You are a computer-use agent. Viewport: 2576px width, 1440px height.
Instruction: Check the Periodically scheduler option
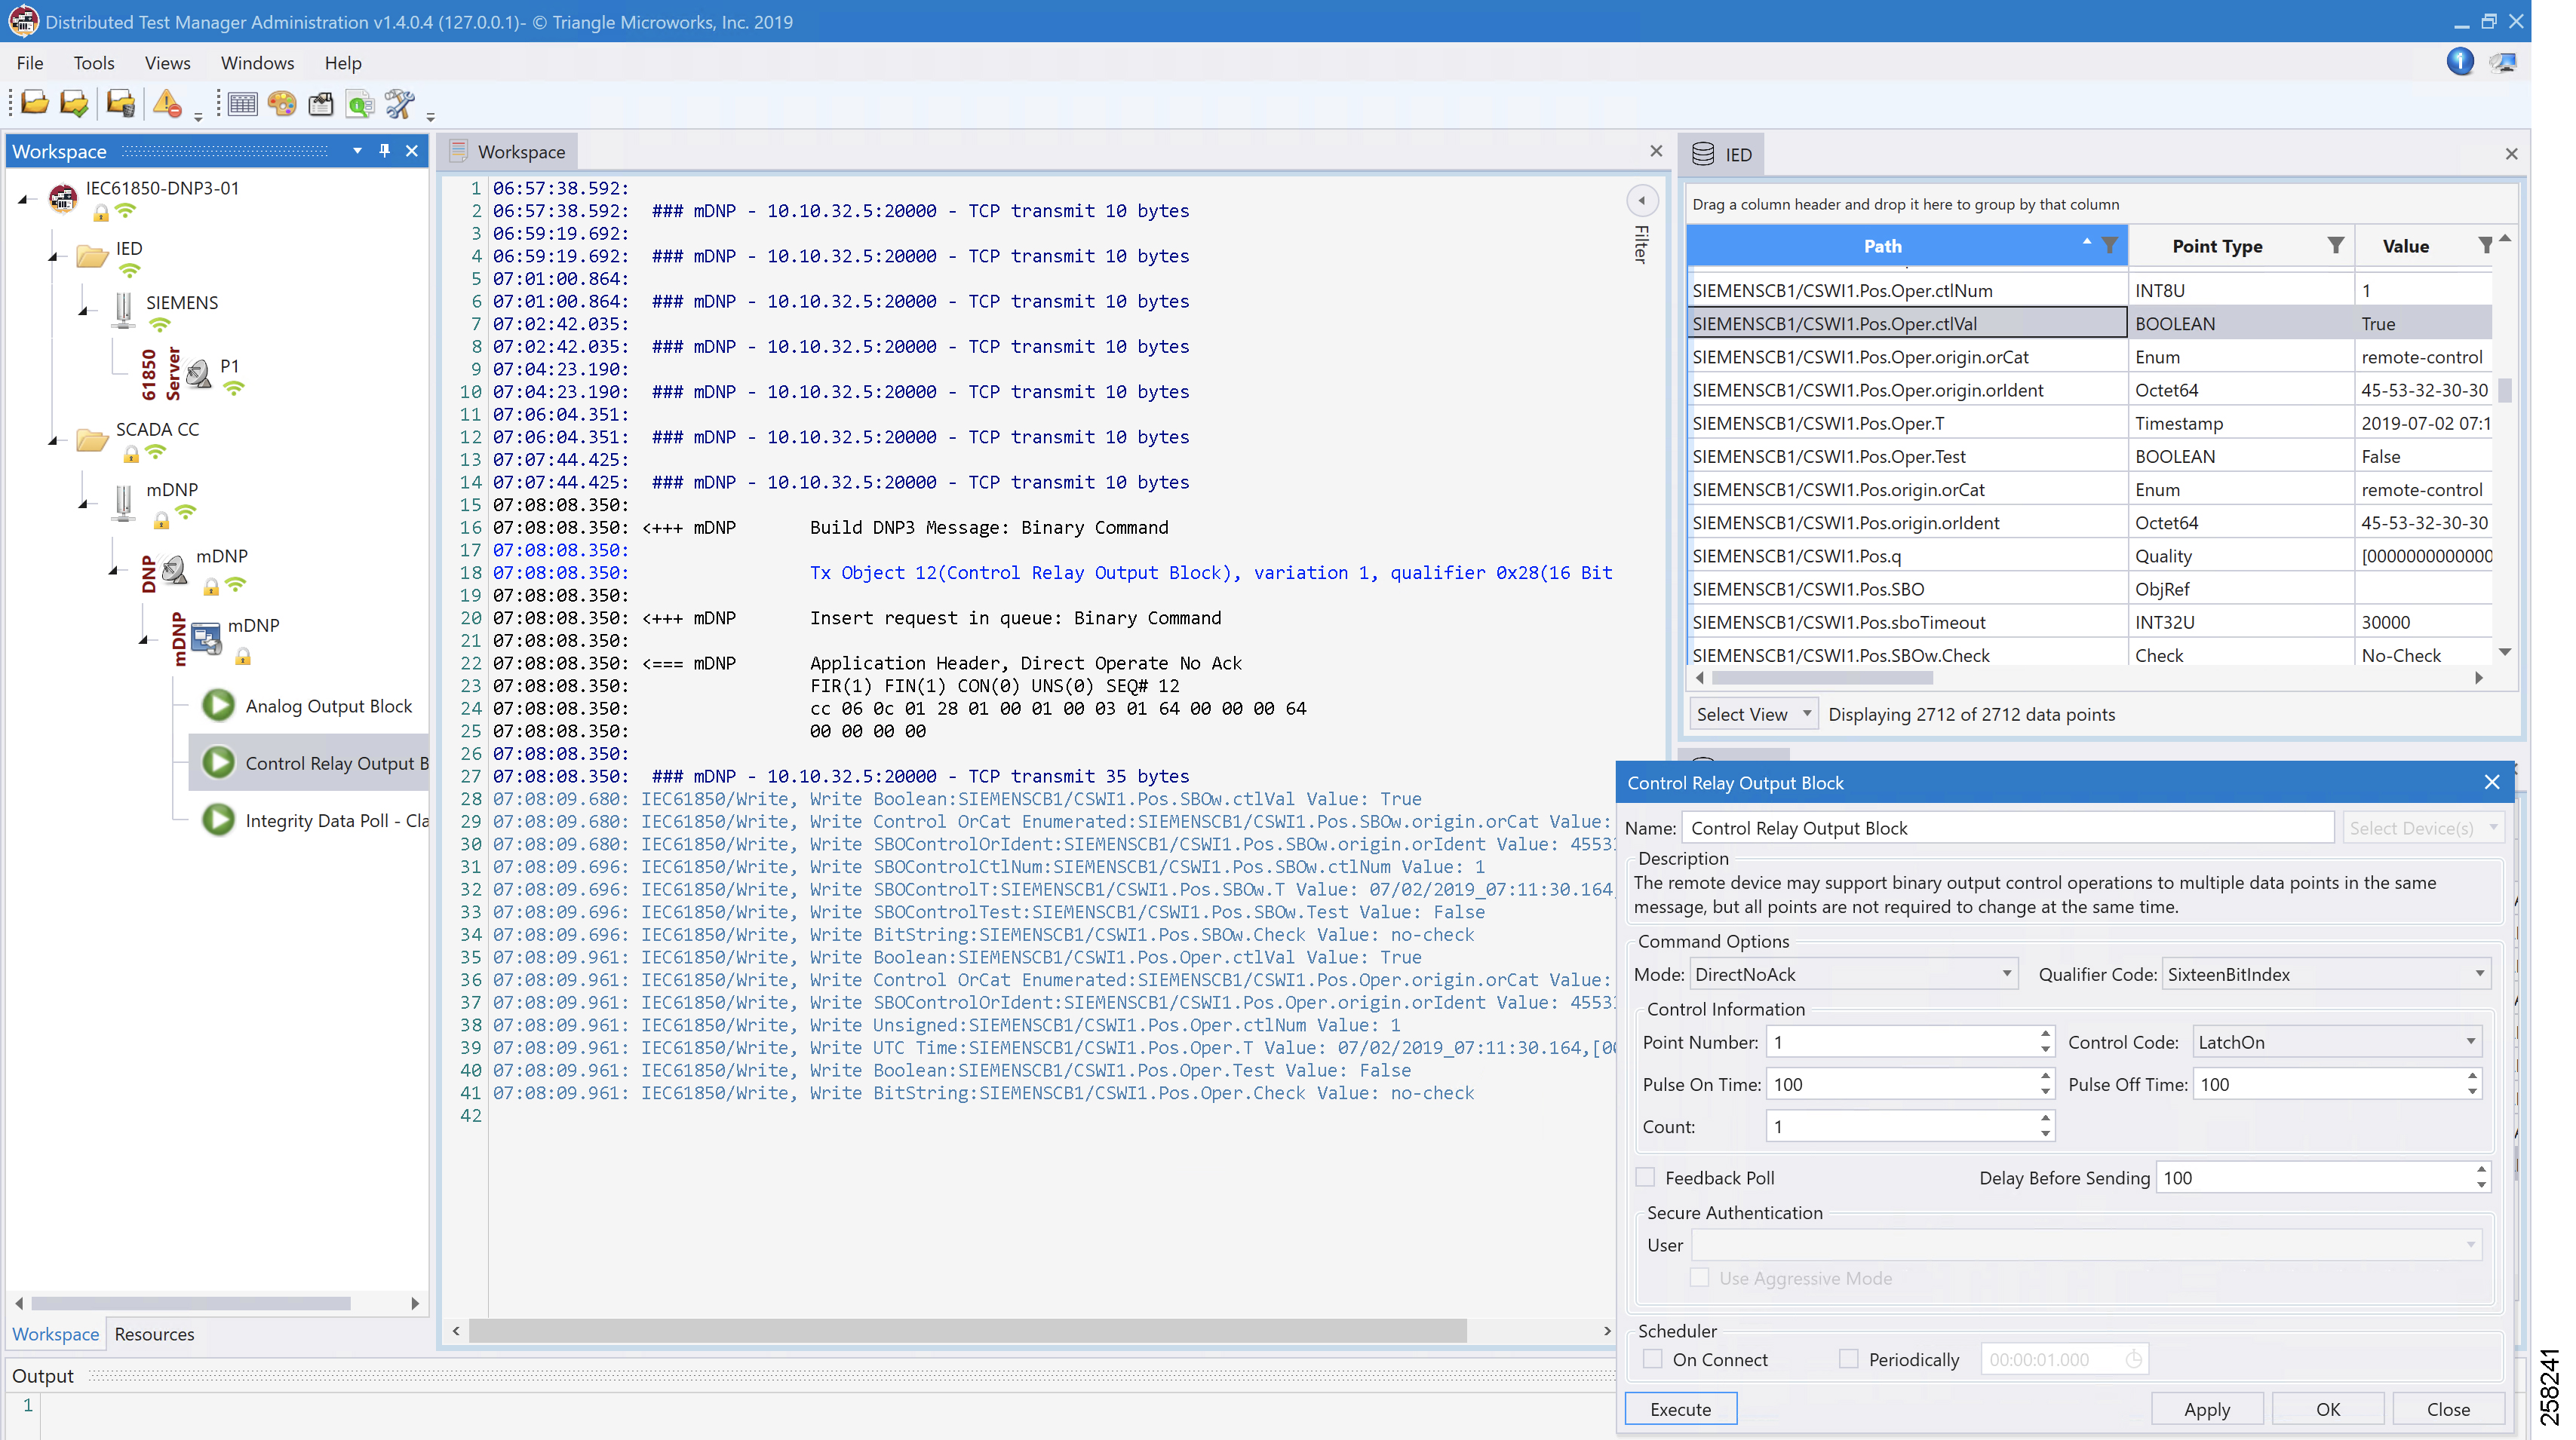pyautogui.click(x=1849, y=1359)
